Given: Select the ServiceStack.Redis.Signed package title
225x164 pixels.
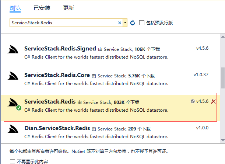Looking at the screenshot, I should pyautogui.click(x=60, y=49).
